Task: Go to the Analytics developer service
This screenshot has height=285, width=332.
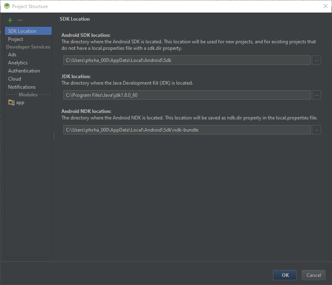Action: 18,63
